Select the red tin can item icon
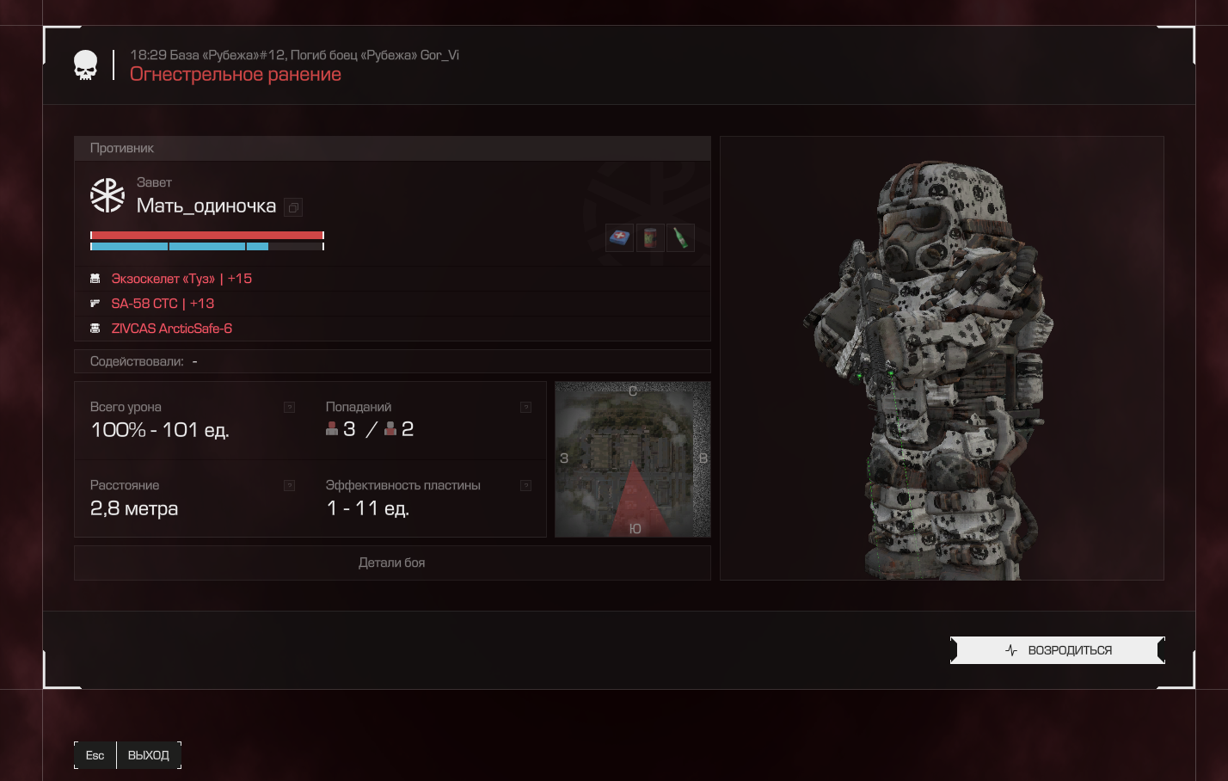The height and width of the screenshot is (781, 1228). click(x=650, y=237)
